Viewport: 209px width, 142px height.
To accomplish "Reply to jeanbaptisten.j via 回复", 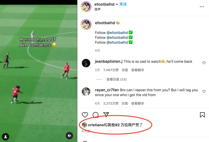I will click(x=125, y=70).
